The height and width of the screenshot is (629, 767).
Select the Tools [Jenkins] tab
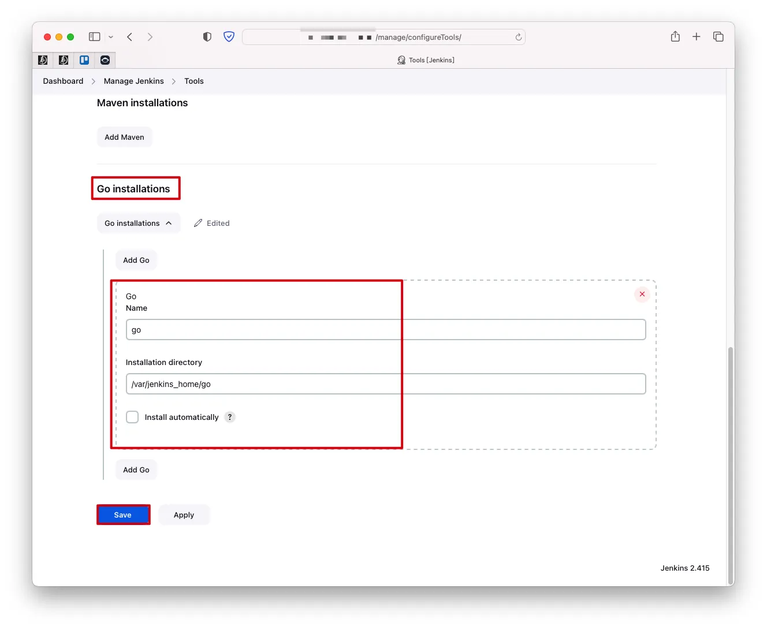pyautogui.click(x=426, y=60)
